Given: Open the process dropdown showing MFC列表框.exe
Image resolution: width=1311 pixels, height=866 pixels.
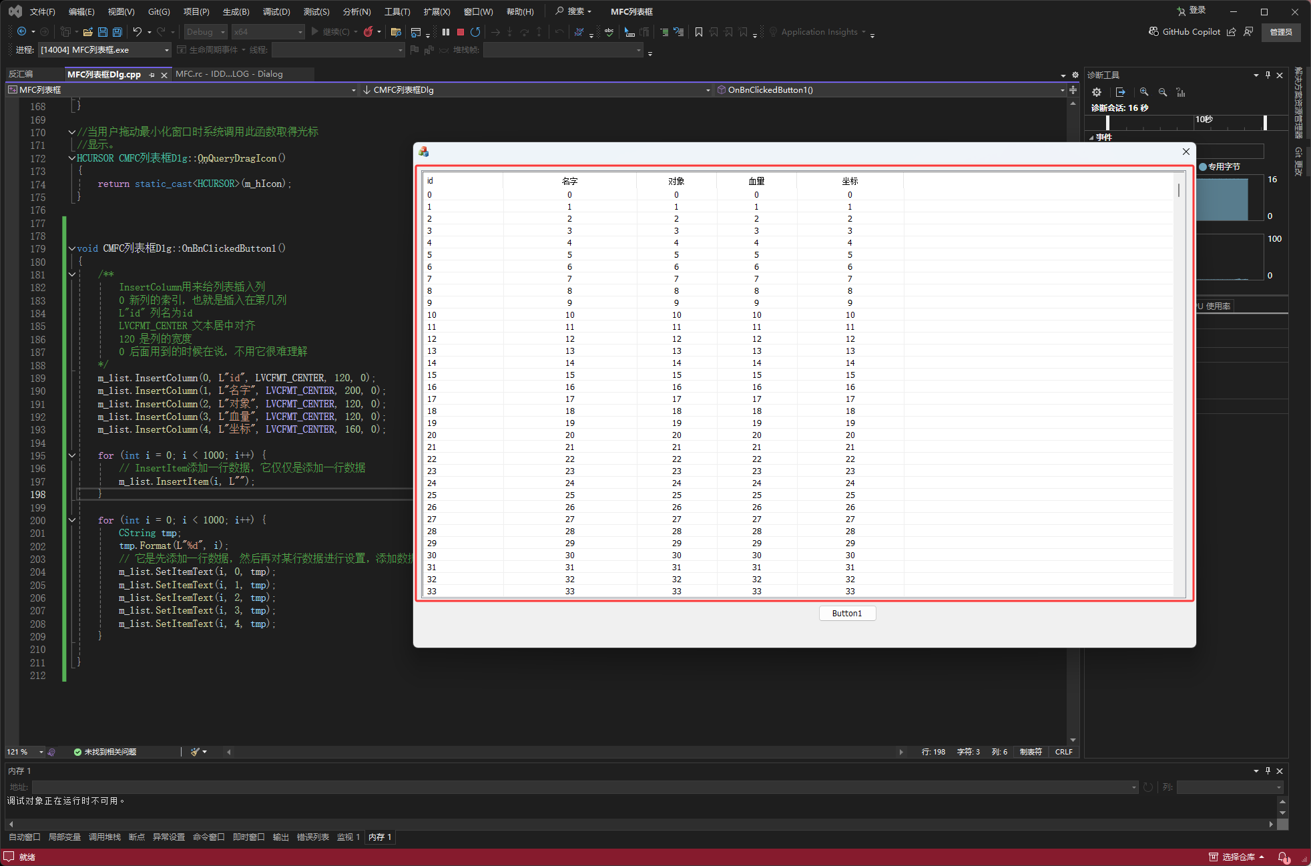Looking at the screenshot, I should click(x=167, y=50).
